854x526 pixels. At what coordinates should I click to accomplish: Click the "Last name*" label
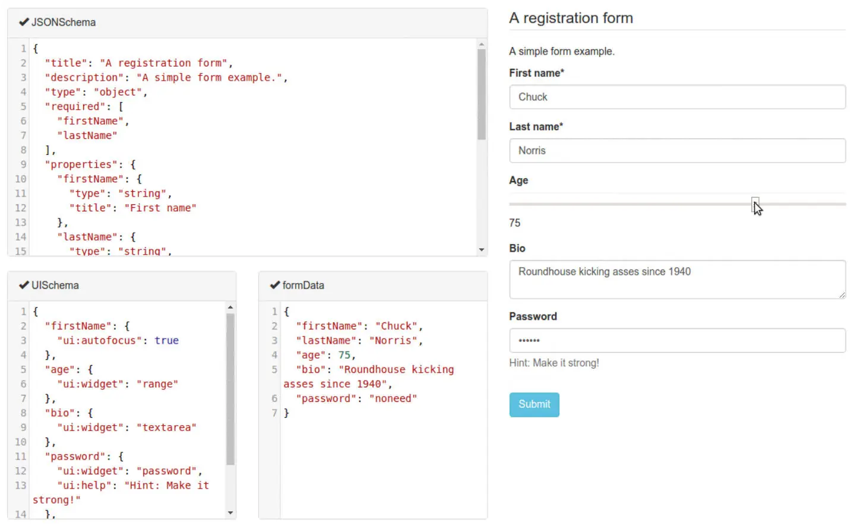point(536,126)
